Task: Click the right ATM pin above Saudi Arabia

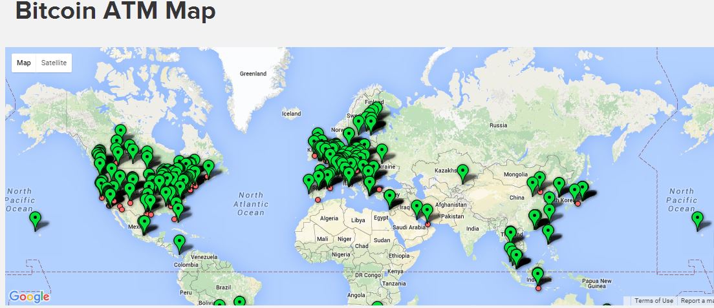Action: [427, 212]
